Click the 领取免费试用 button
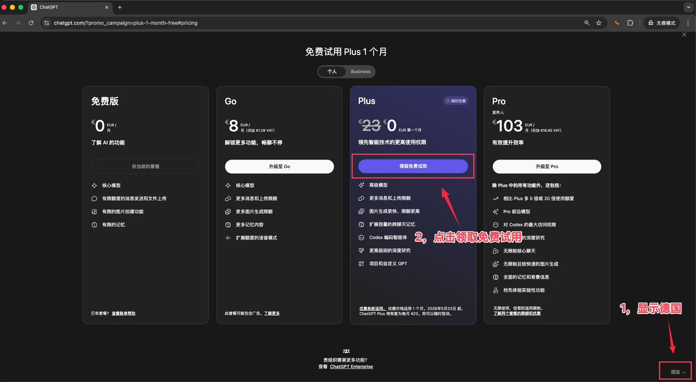The width and height of the screenshot is (696, 382). [413, 166]
